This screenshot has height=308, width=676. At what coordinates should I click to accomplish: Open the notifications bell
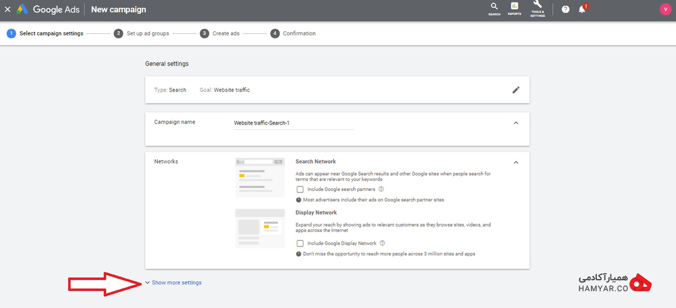(582, 9)
